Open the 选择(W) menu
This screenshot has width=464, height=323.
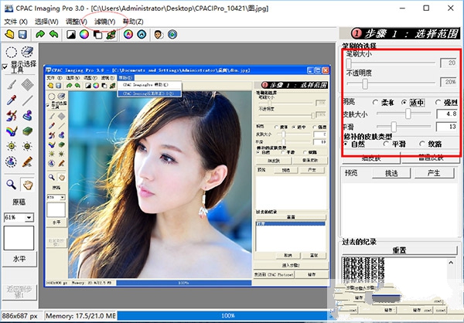click(x=46, y=22)
